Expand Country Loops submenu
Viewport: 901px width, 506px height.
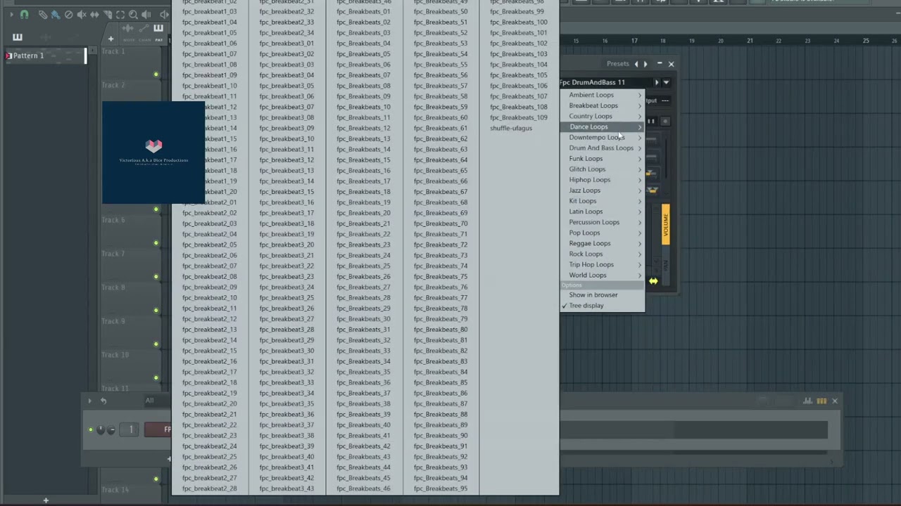click(x=603, y=116)
